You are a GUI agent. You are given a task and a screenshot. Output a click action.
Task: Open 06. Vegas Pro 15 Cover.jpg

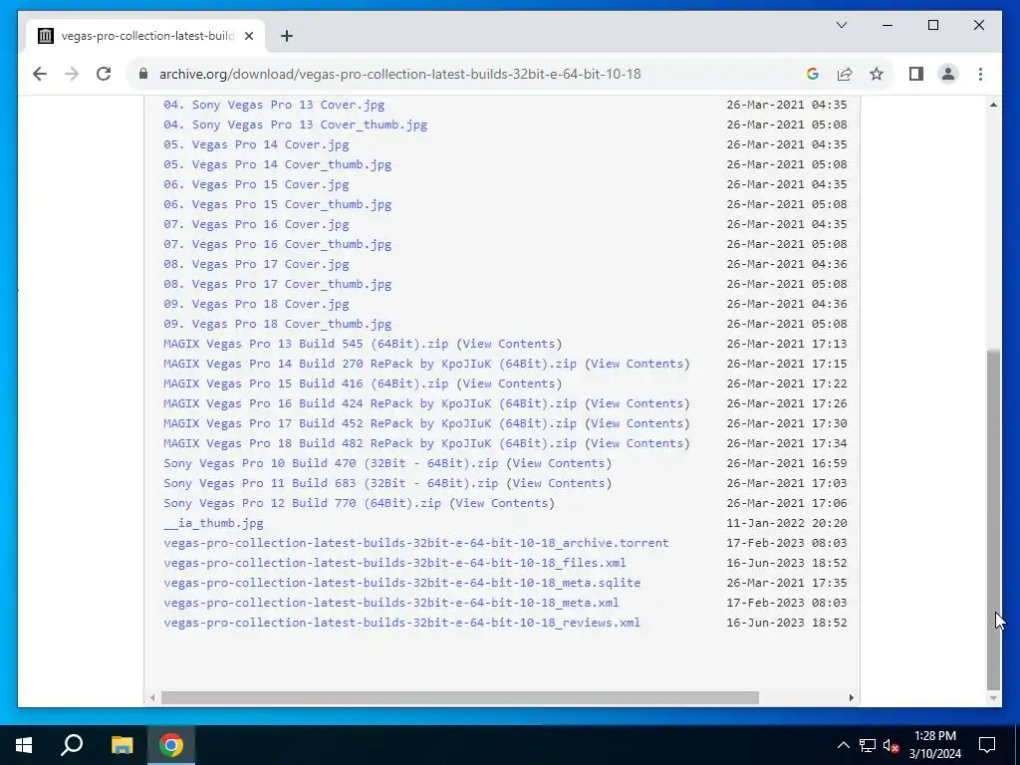256,184
